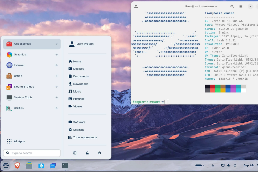Expand the Office arrow
The image size is (258, 172).
click(57, 76)
